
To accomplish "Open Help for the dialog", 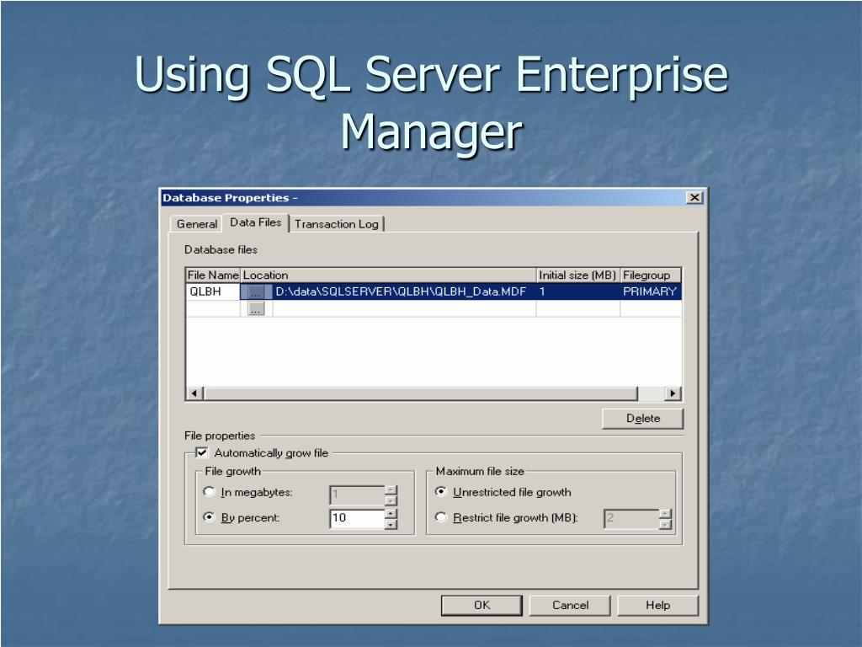I will coord(658,605).
